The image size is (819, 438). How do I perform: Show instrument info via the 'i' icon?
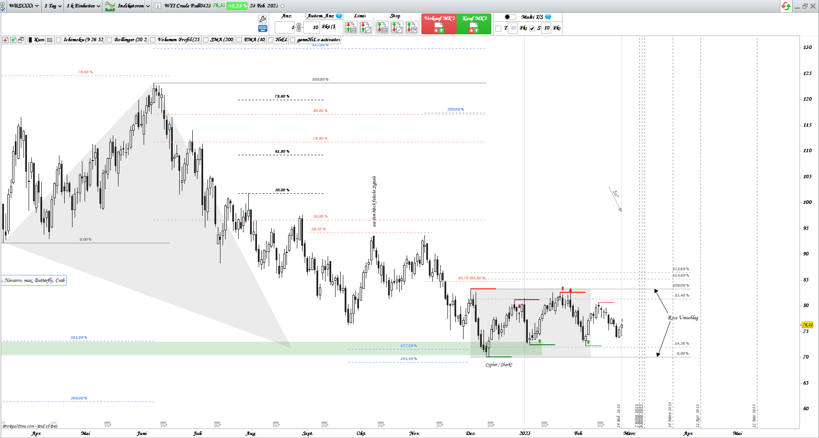(x=158, y=6)
